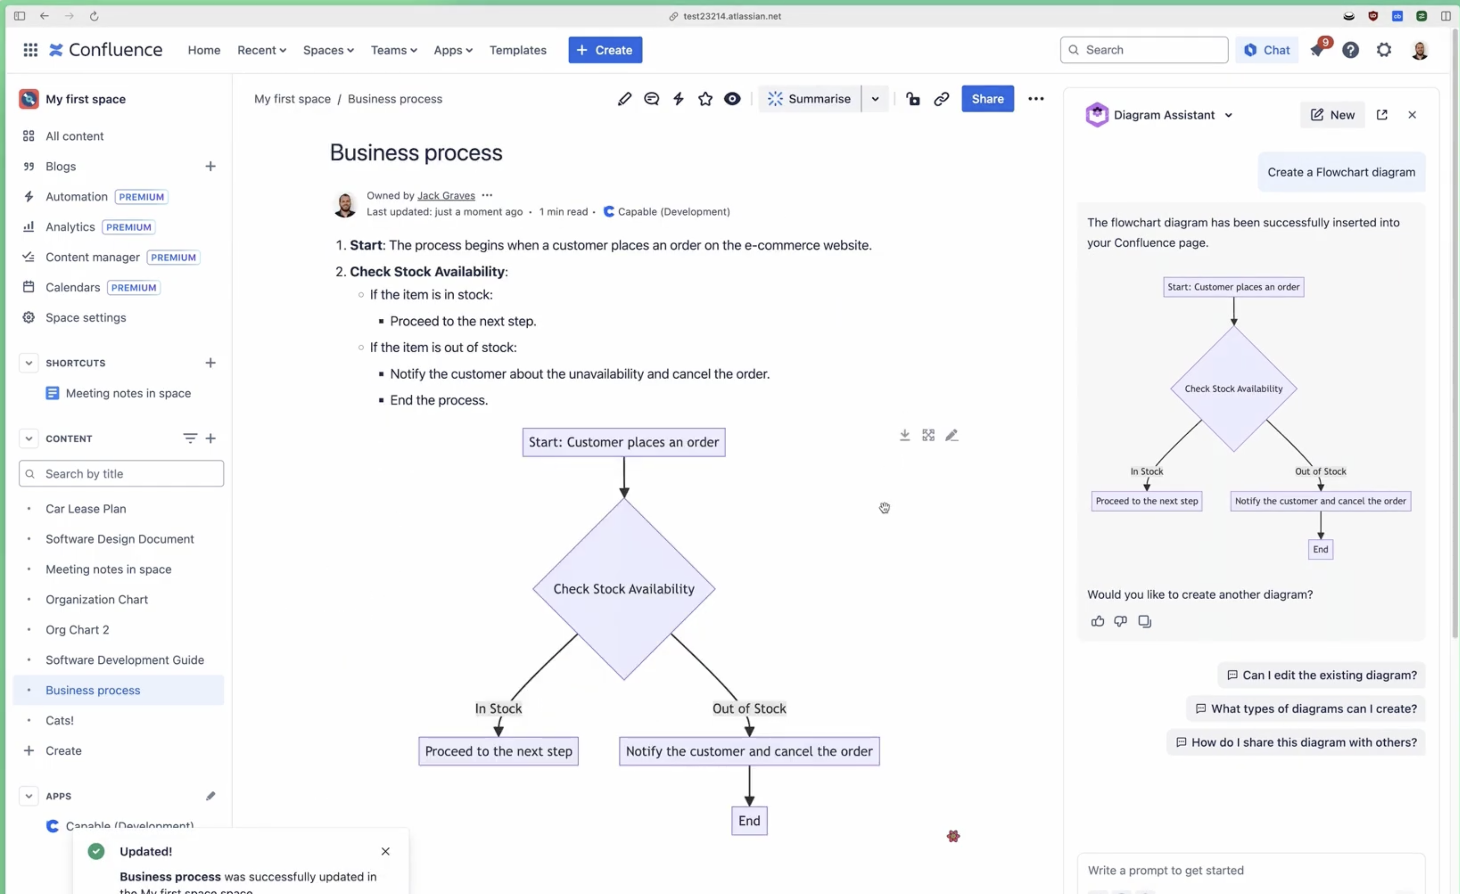
Task: Copy page link using chain icon
Action: [x=941, y=99]
